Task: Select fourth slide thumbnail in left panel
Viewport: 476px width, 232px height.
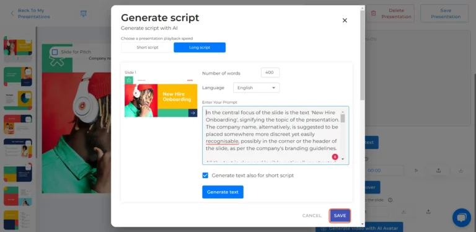Action: 17,125
